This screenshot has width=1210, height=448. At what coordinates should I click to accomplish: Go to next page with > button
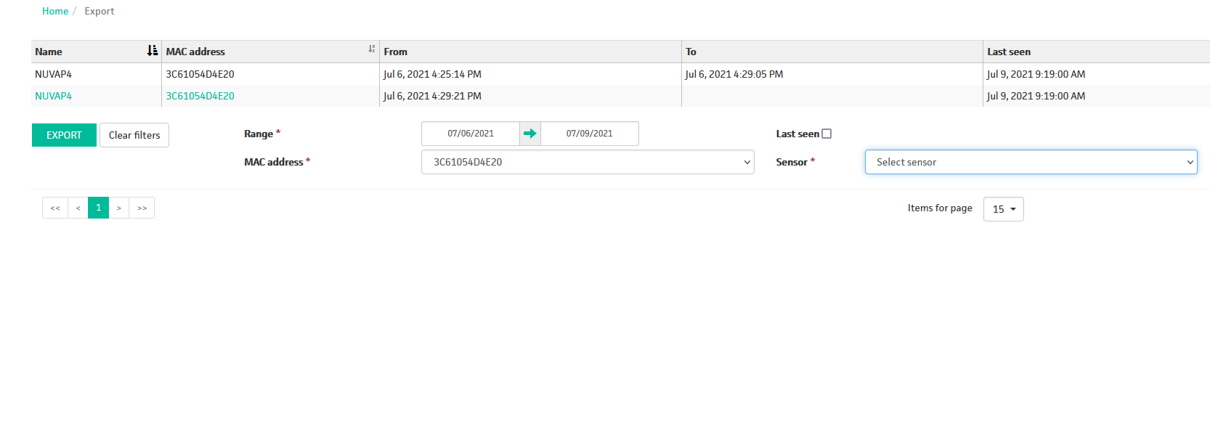point(119,208)
